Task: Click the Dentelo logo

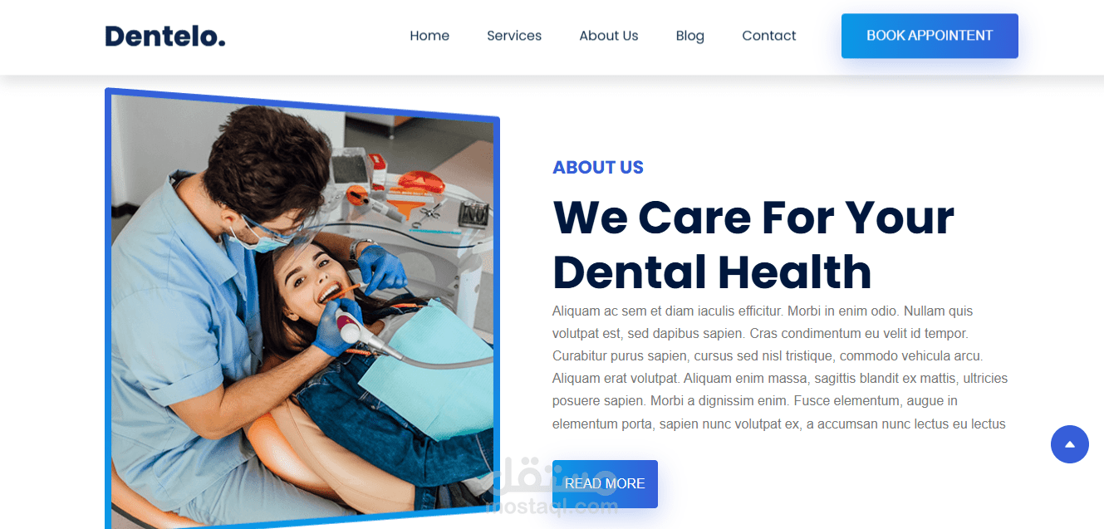Action: pos(165,36)
